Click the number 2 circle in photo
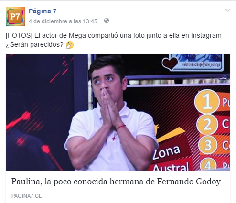This screenshot has height=203, width=236. pyautogui.click(x=207, y=124)
